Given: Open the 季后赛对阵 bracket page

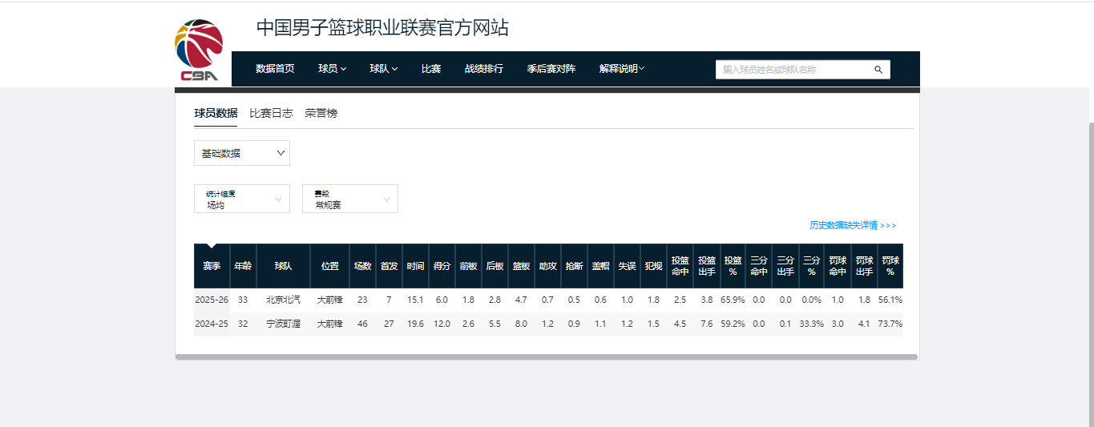Looking at the screenshot, I should pyautogui.click(x=551, y=69).
